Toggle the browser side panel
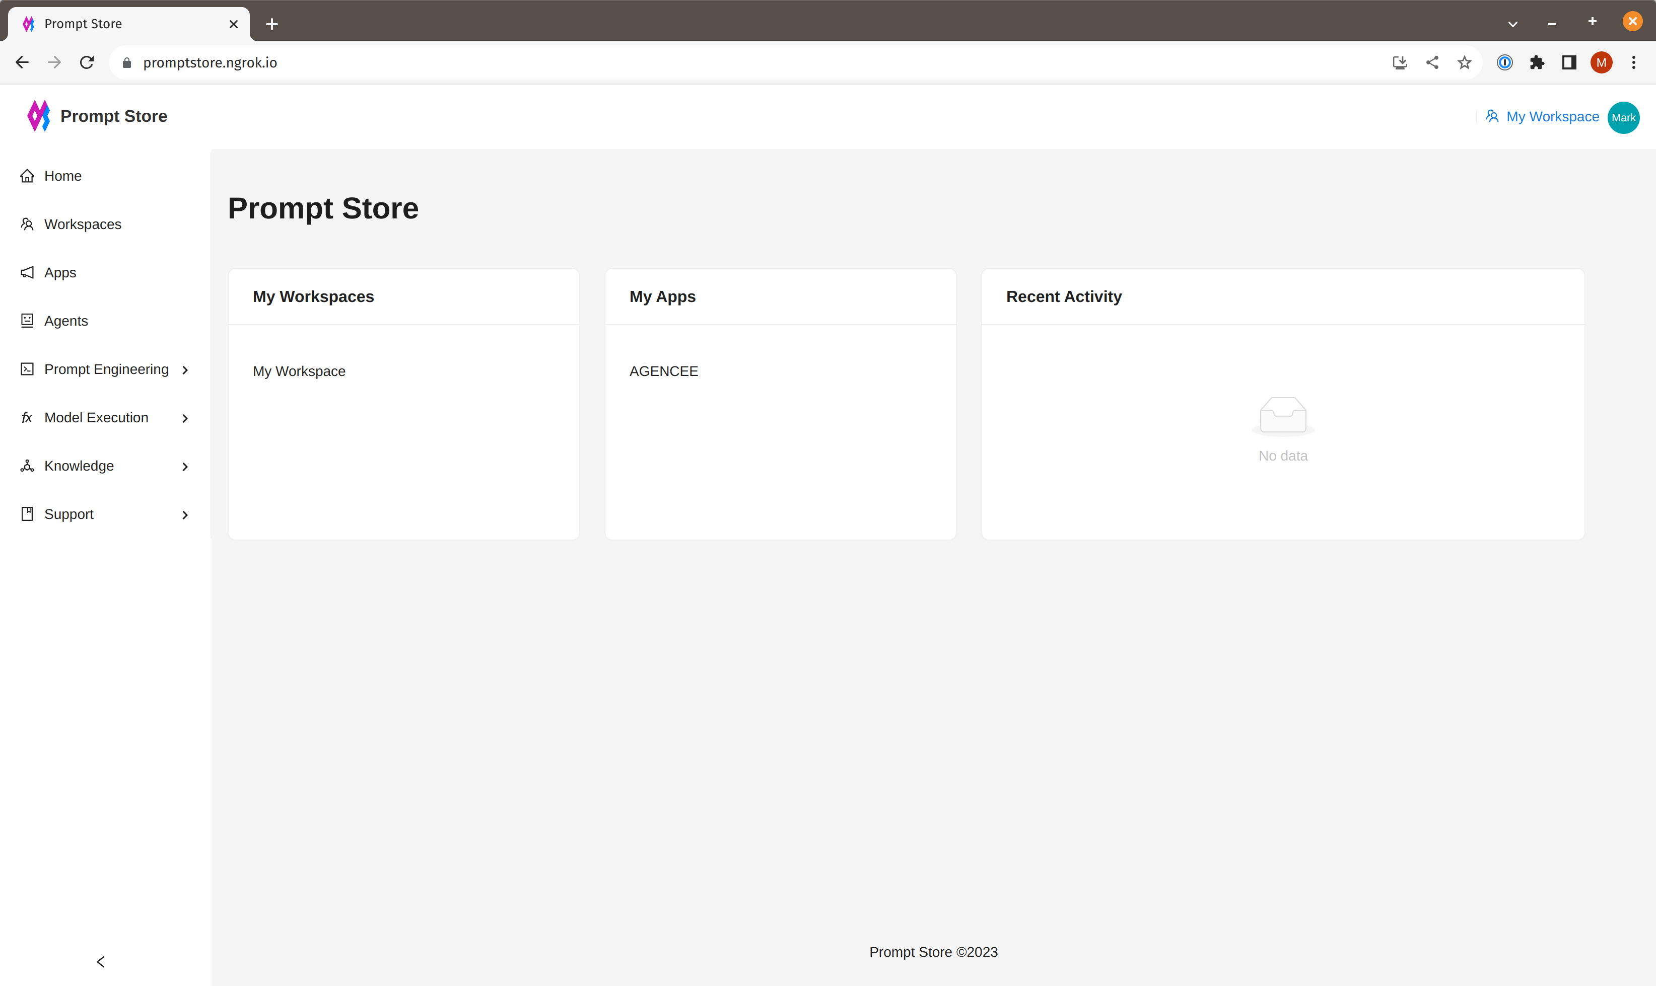1656x986 pixels. [1569, 62]
